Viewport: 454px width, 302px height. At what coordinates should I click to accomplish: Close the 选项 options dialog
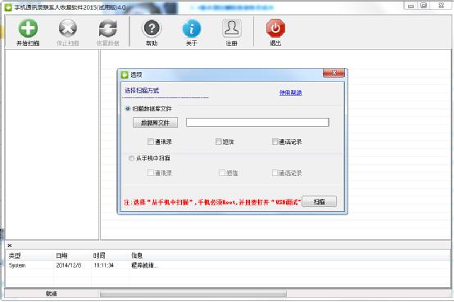pyautogui.click(x=334, y=73)
